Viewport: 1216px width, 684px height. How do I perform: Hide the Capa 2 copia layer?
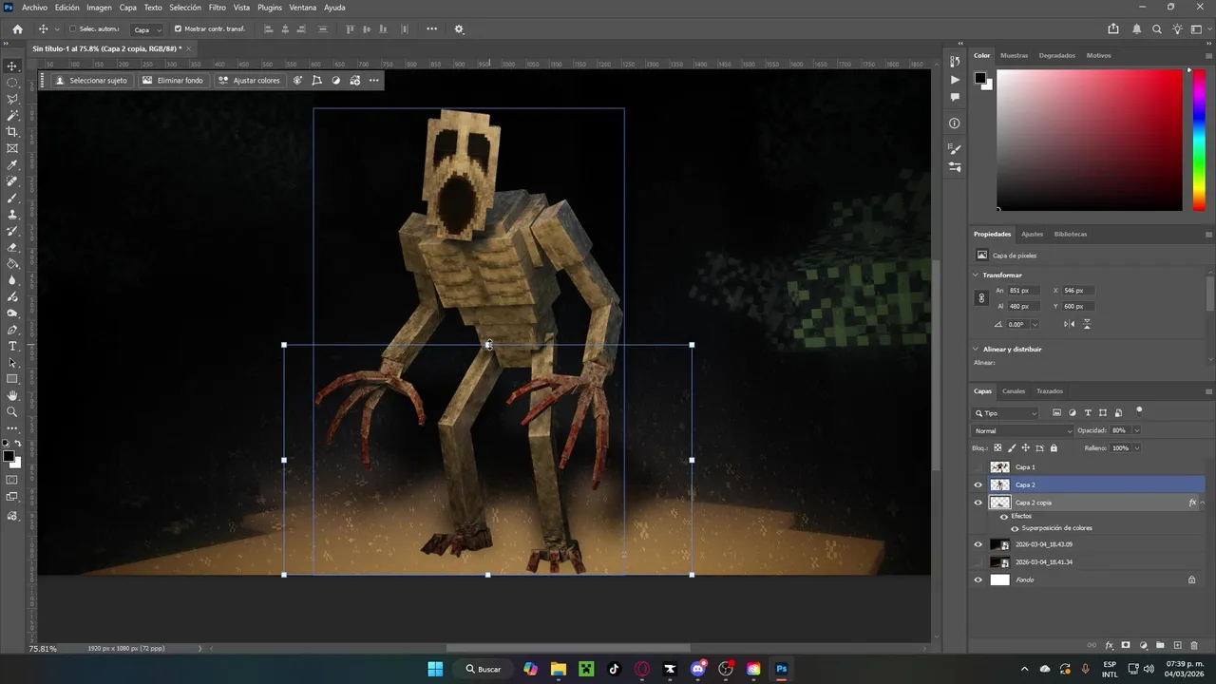pyautogui.click(x=978, y=503)
